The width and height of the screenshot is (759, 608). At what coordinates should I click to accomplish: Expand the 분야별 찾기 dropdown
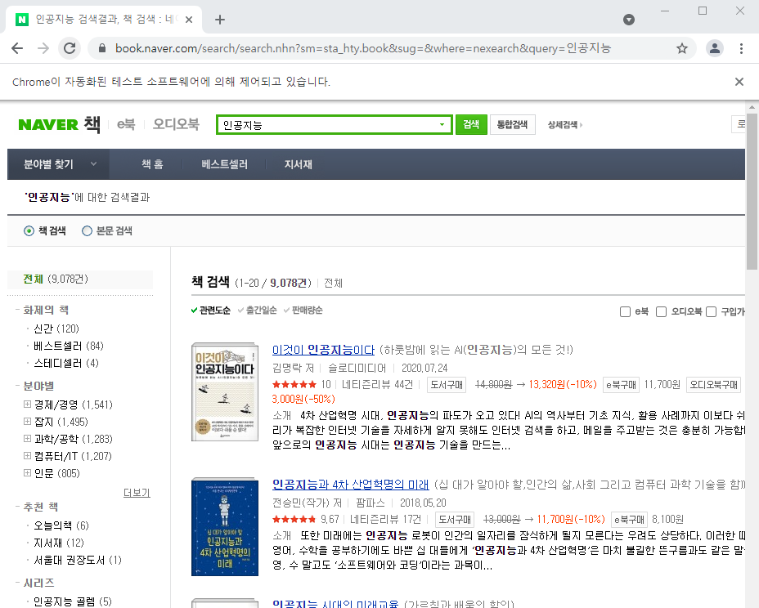pos(58,164)
